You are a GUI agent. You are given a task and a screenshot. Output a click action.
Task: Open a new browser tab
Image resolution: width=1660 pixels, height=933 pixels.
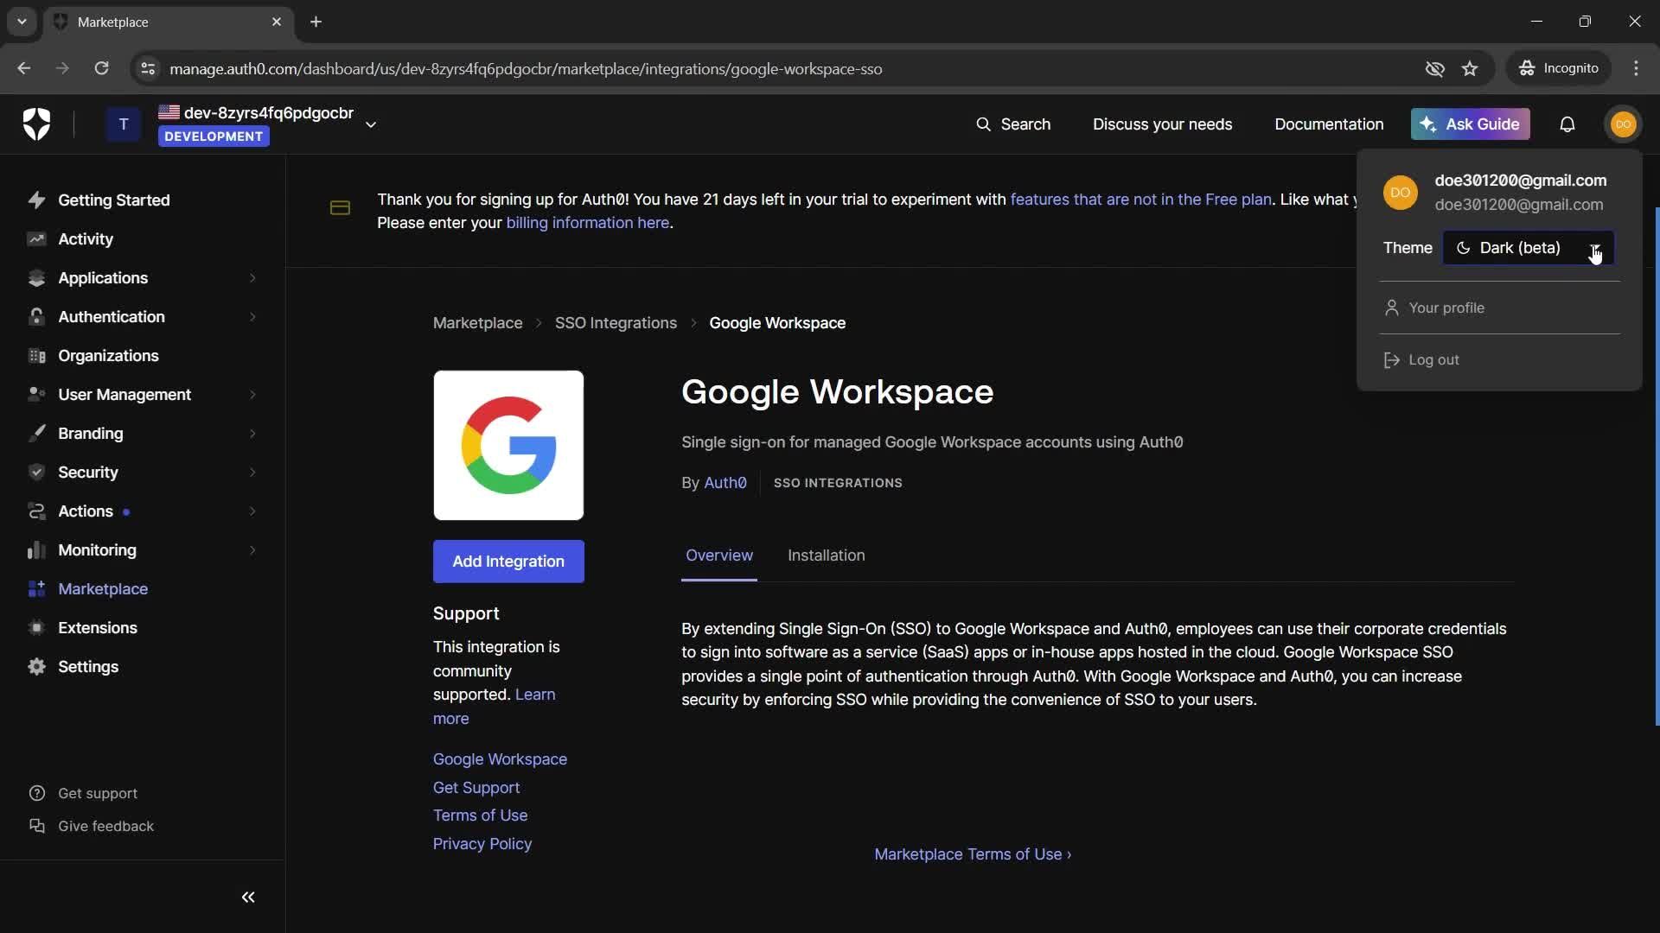[316, 22]
